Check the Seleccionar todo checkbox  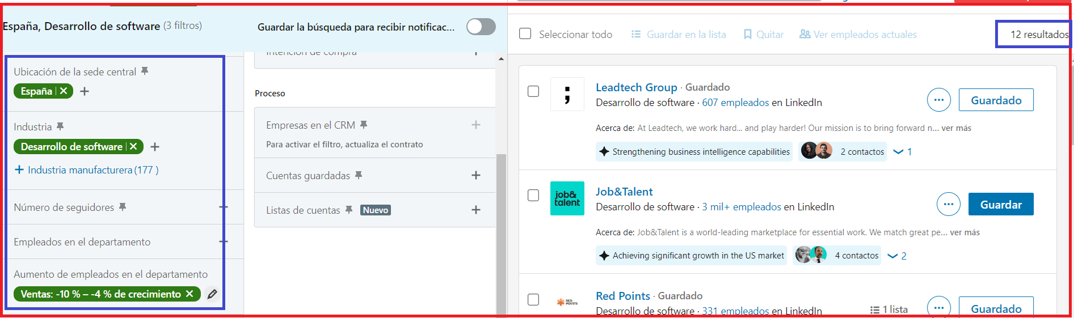coord(525,34)
